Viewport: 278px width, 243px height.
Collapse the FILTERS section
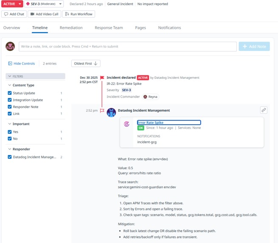point(35,76)
